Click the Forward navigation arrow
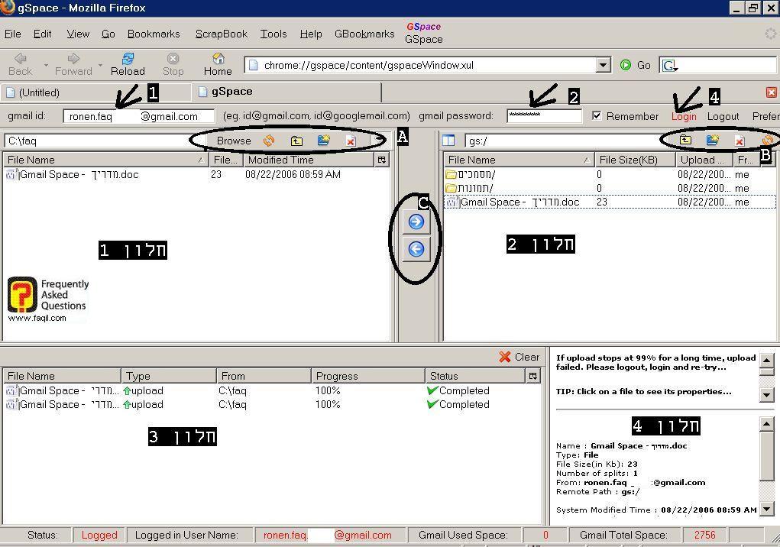Image resolution: width=780 pixels, height=547 pixels. pos(73,65)
